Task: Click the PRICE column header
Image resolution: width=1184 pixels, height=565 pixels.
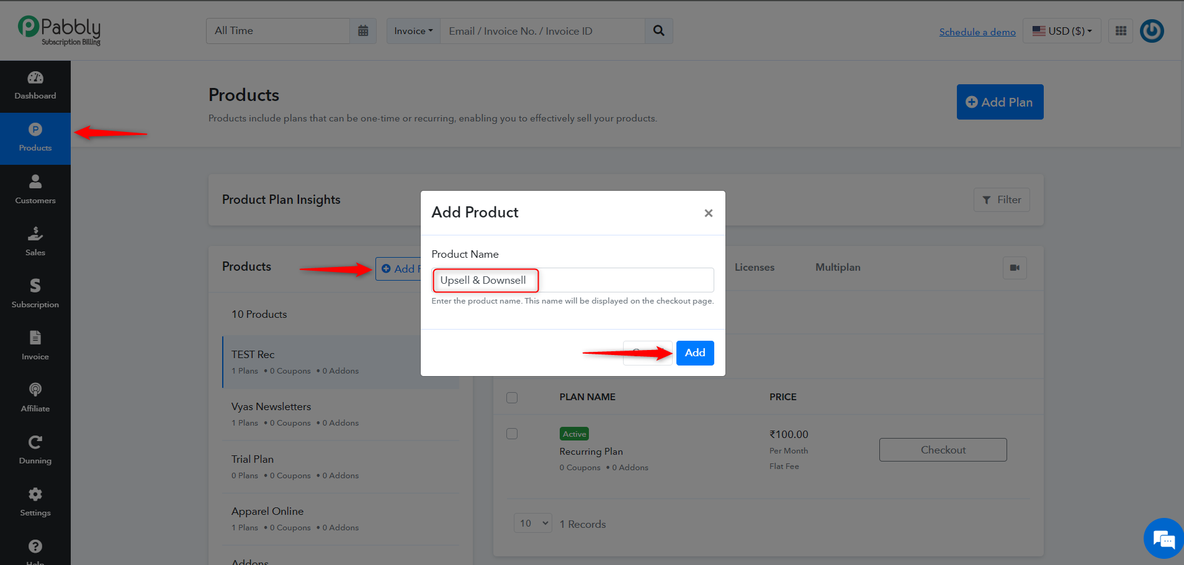Action: pos(783,397)
